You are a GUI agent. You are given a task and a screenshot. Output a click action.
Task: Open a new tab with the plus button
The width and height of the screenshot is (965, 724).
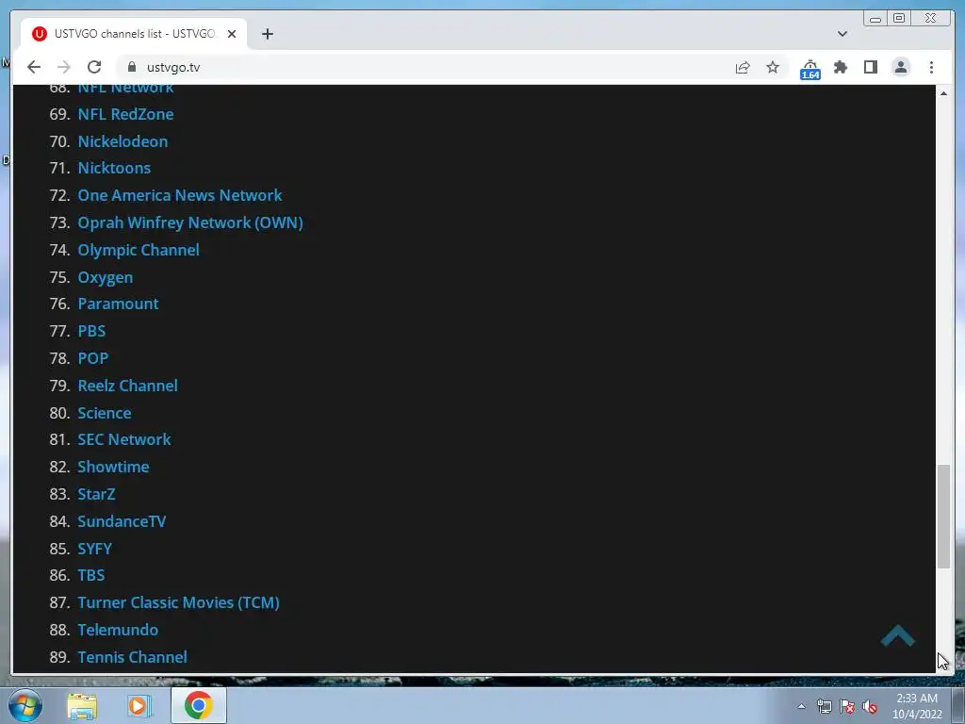click(x=267, y=34)
